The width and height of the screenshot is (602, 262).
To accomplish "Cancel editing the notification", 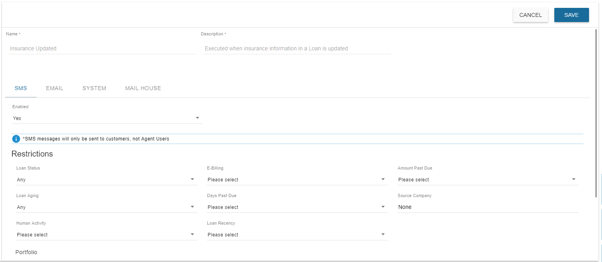I will [x=530, y=15].
